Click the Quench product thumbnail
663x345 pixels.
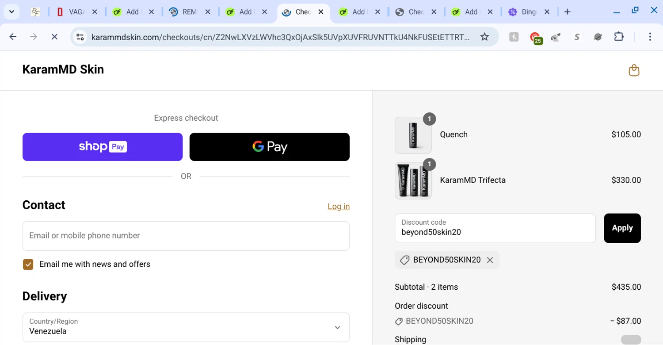[413, 135]
